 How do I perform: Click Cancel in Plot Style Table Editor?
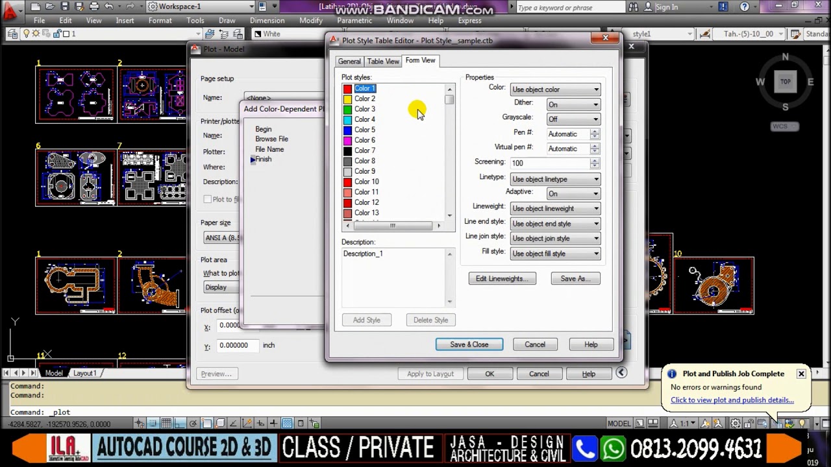(x=535, y=344)
